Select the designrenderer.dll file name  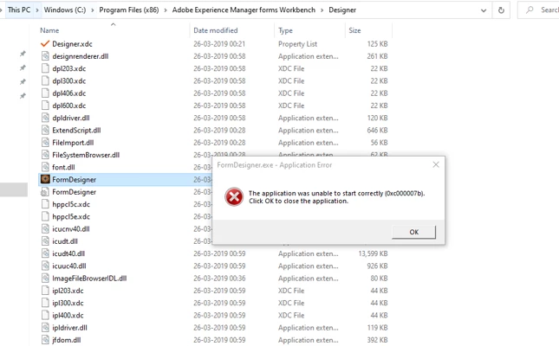tap(81, 56)
